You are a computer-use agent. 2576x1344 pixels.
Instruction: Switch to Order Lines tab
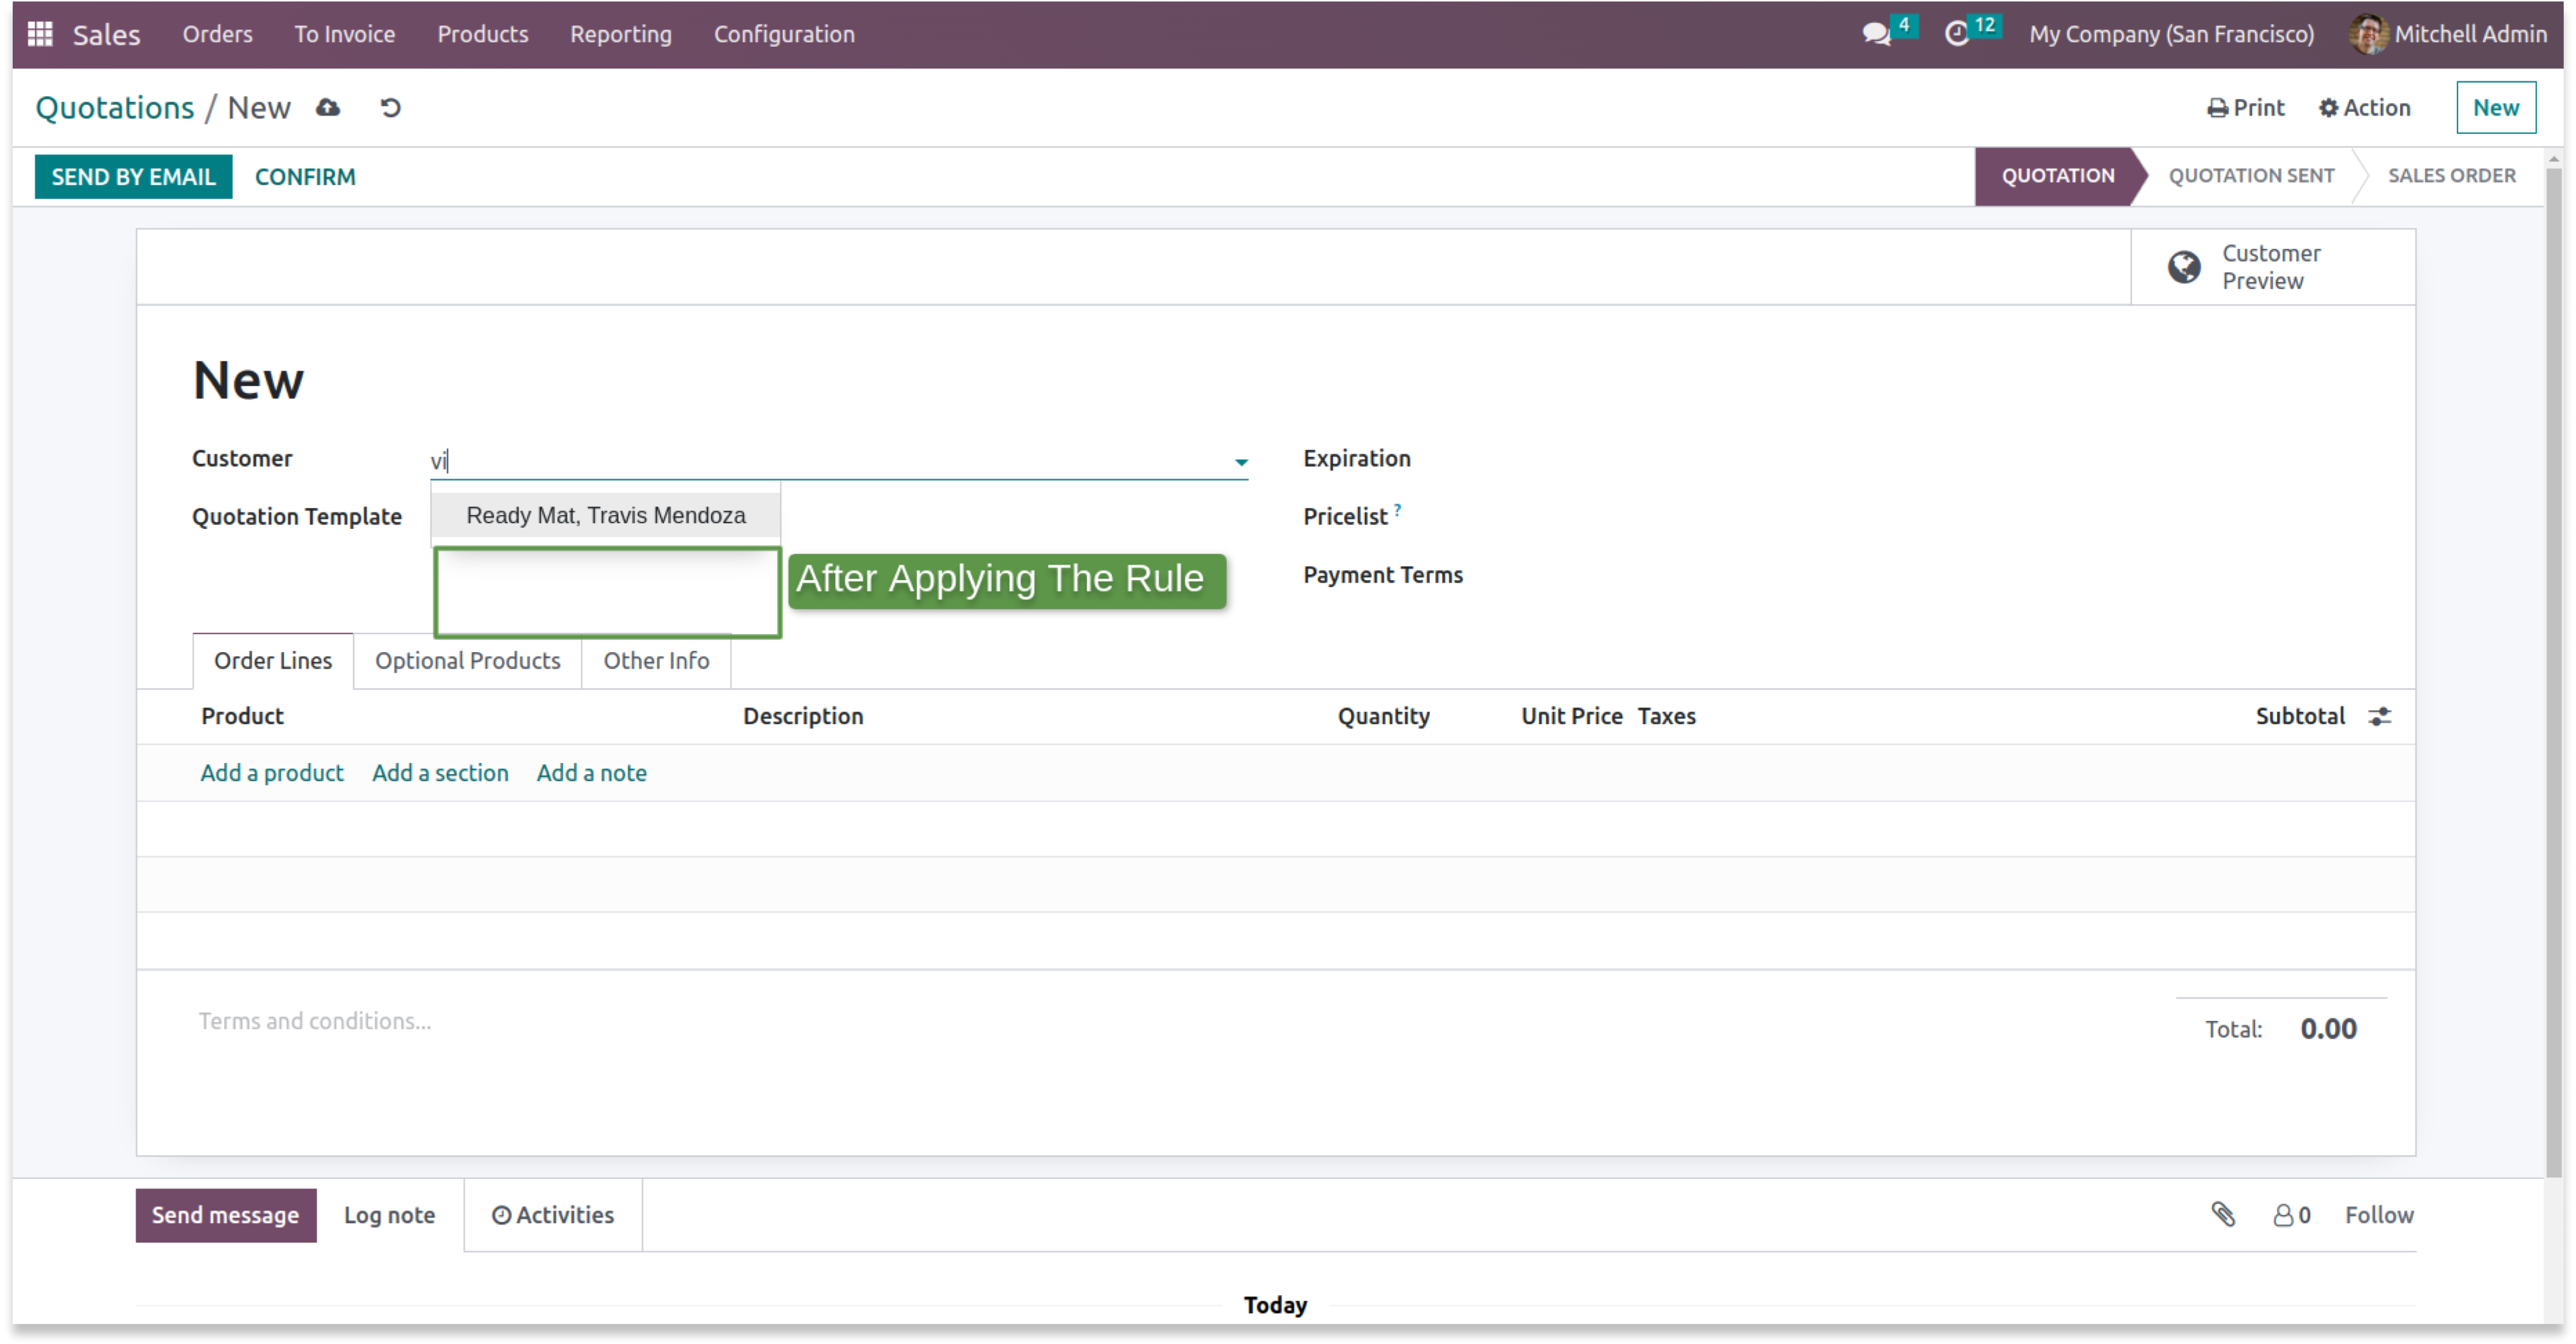pos(272,660)
